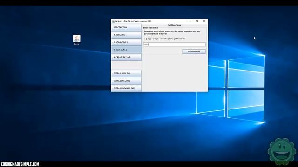Click the 'Set Main Class' heading text
The image size is (298, 167).
[x=175, y=25]
